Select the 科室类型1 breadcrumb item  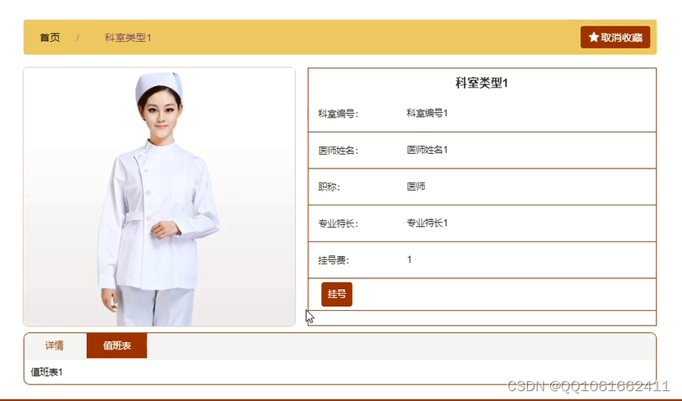(127, 38)
